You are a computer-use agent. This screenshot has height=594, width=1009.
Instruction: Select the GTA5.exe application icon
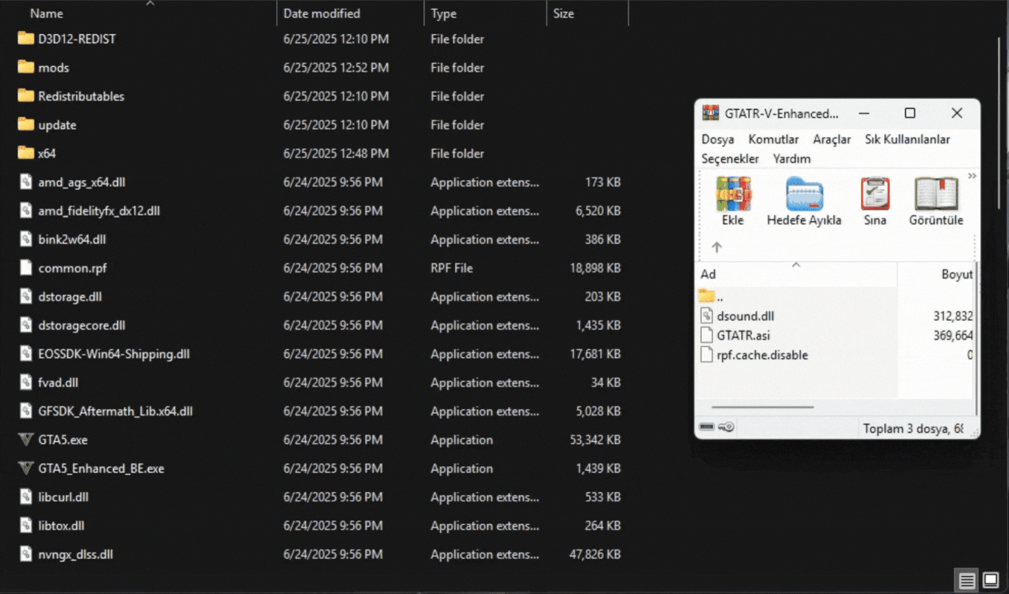(26, 440)
